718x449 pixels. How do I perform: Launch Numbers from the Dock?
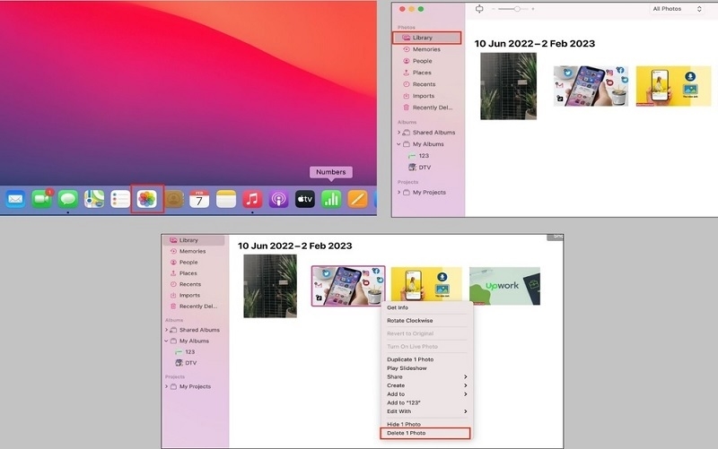pos(331,199)
